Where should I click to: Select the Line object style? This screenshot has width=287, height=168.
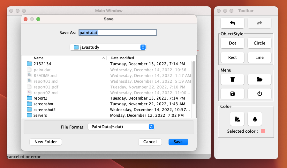click(259, 58)
